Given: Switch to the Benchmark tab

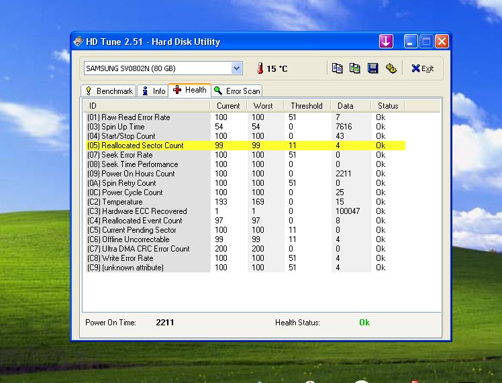Looking at the screenshot, I should 109,91.
